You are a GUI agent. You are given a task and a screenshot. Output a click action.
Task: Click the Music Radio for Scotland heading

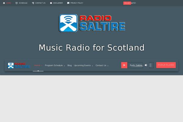(x=91, y=48)
